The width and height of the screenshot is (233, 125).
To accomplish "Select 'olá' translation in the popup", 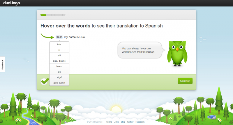I will pos(59,72).
